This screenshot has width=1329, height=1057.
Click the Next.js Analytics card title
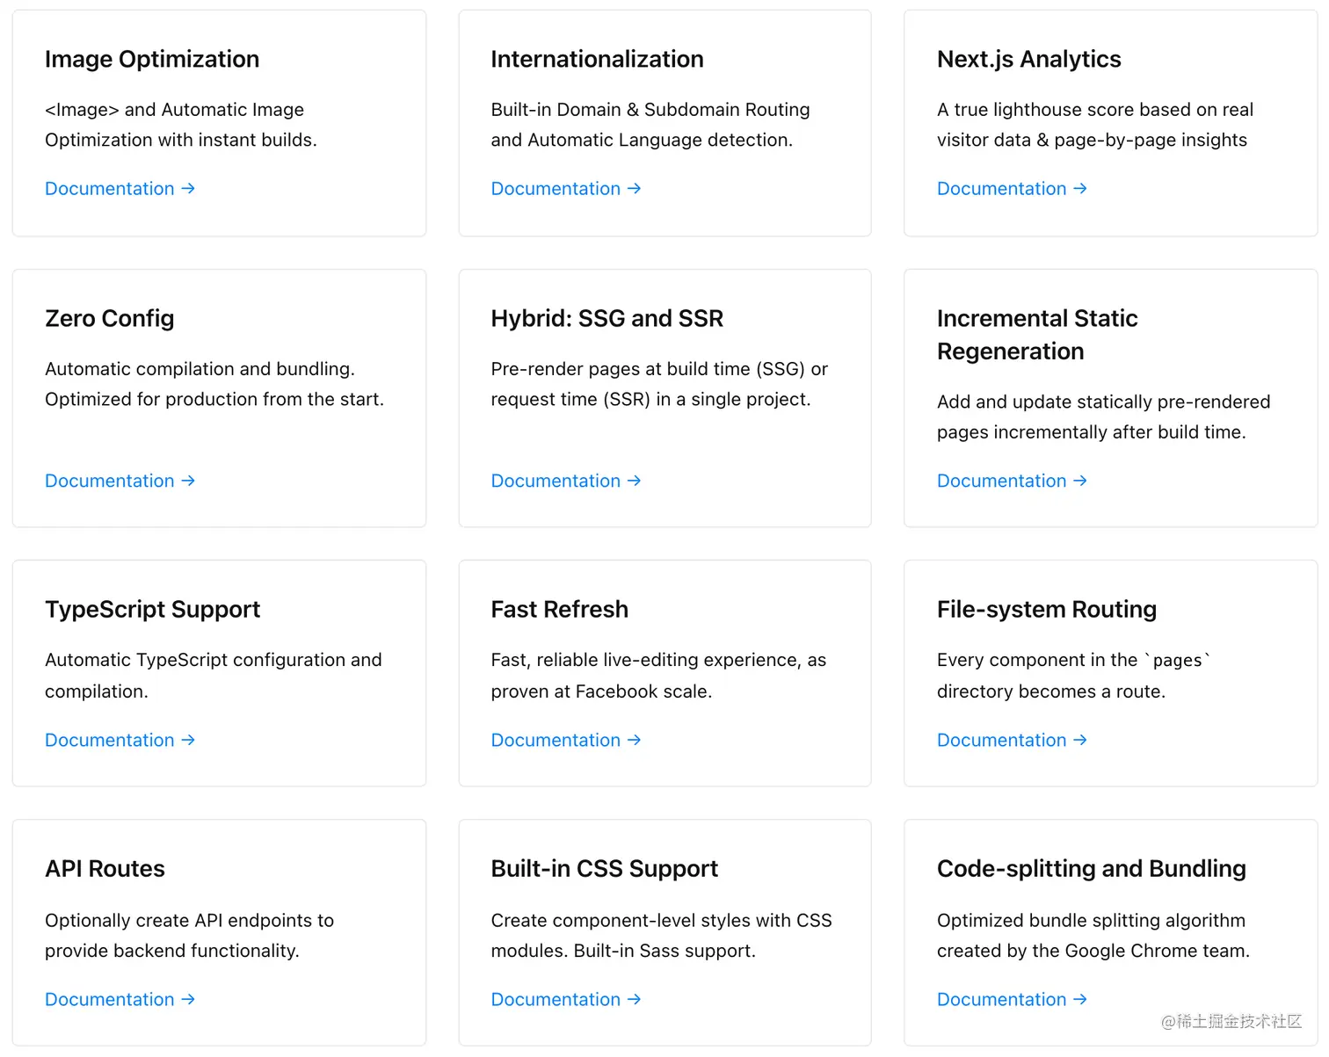coord(1028,59)
